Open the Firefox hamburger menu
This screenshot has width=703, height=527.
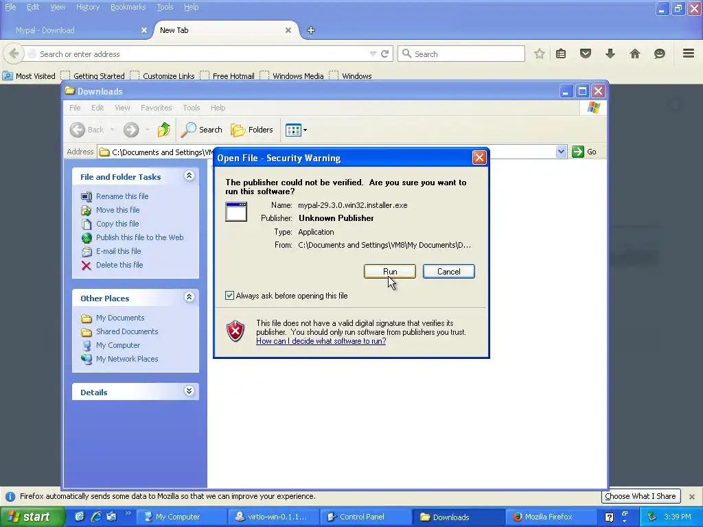pyautogui.click(x=689, y=54)
